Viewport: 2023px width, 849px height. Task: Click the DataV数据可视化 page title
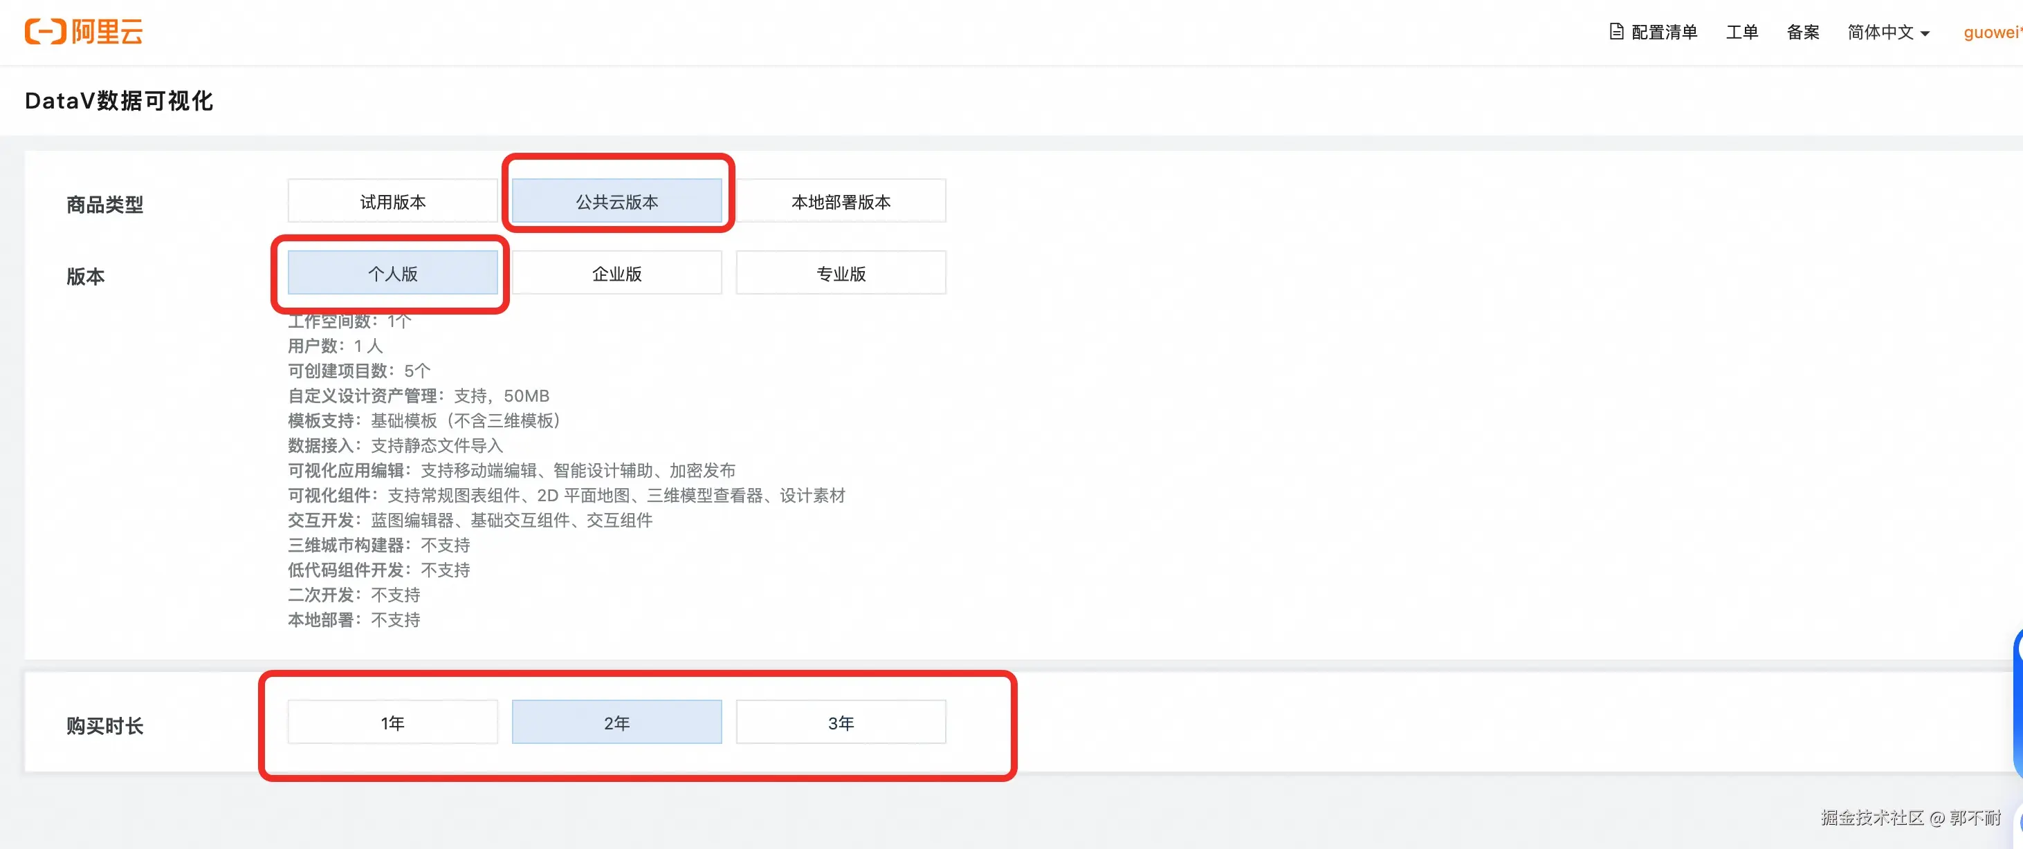[118, 100]
